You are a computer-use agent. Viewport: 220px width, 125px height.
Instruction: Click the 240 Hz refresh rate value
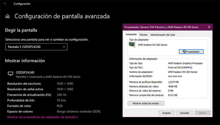[62, 95]
